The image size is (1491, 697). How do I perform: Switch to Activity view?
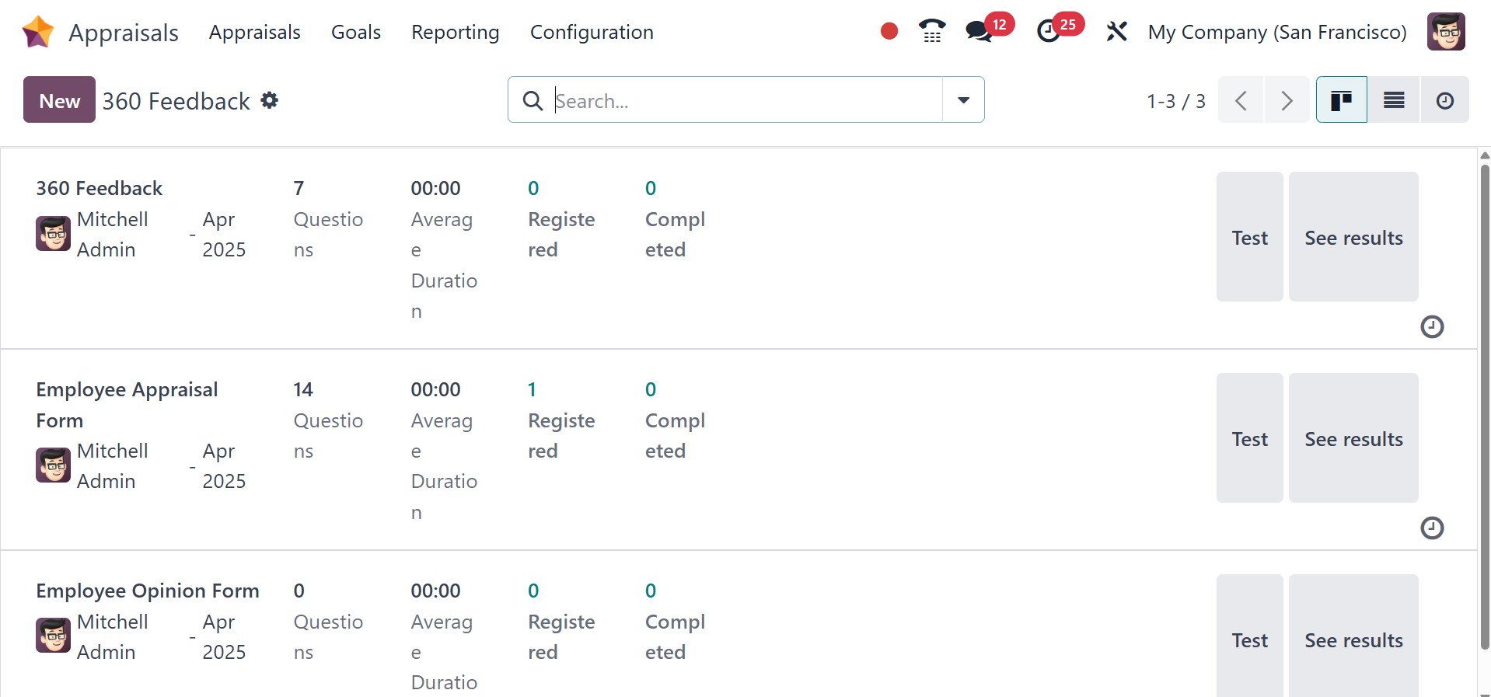pos(1444,100)
